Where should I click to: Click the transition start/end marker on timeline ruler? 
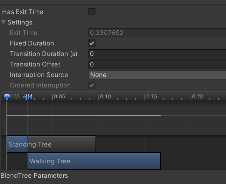tap(28, 97)
